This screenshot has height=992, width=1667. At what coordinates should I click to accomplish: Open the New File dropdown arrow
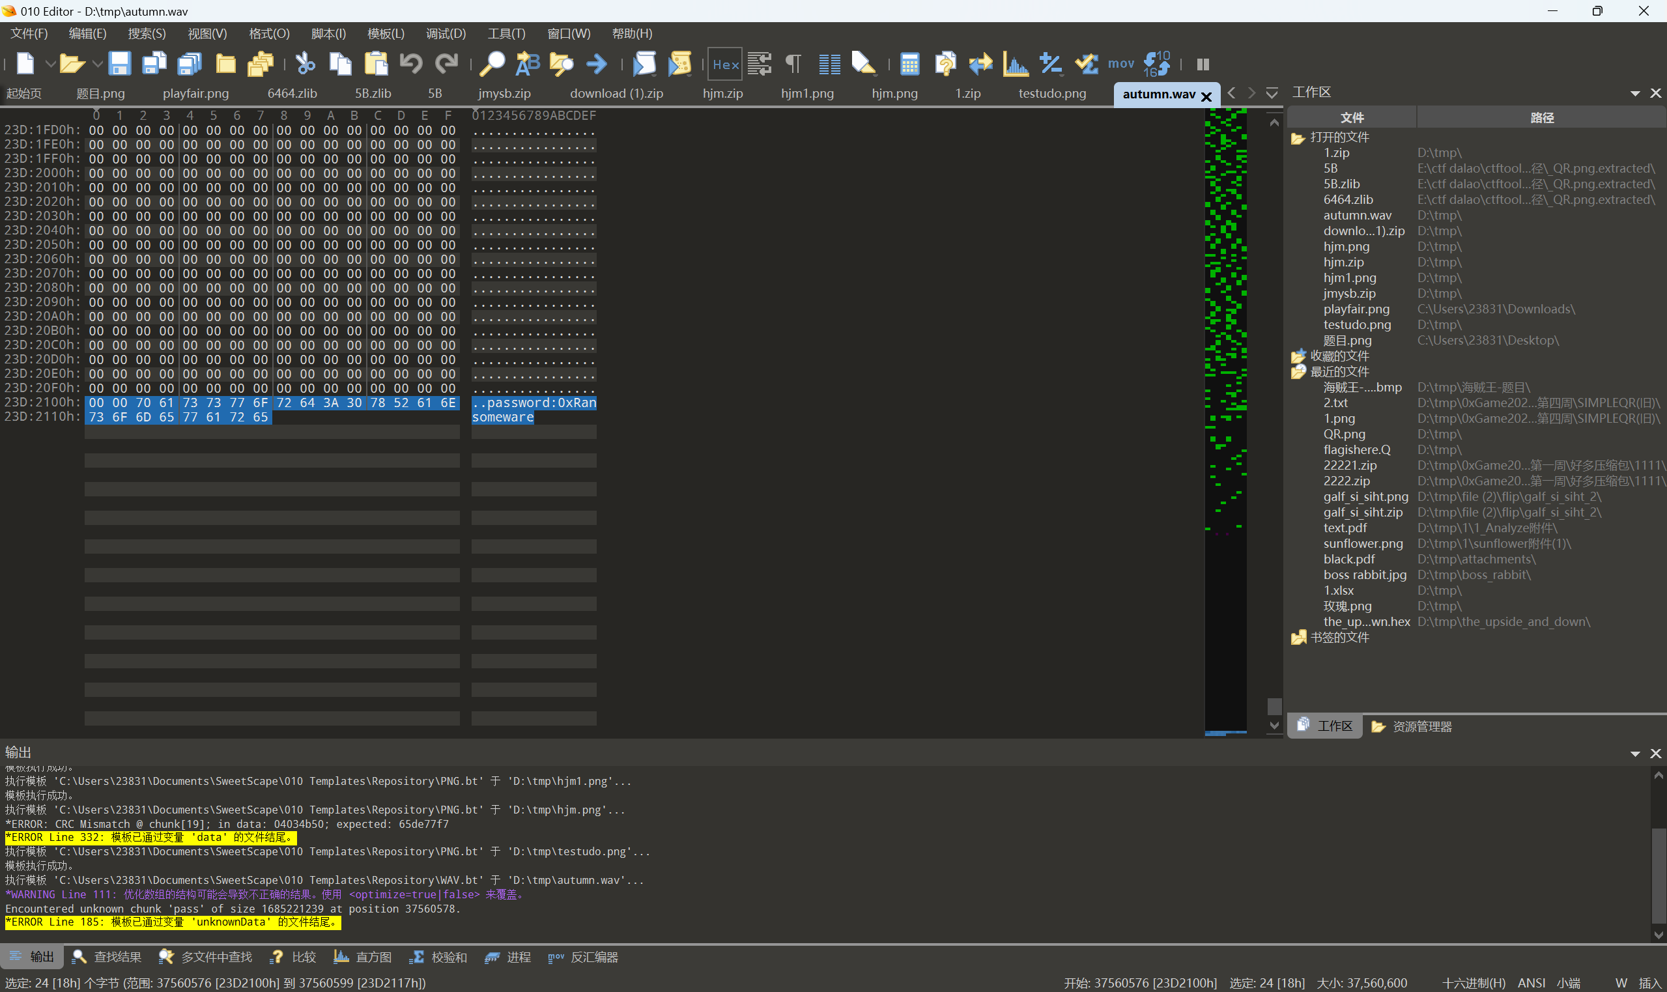pos(50,64)
